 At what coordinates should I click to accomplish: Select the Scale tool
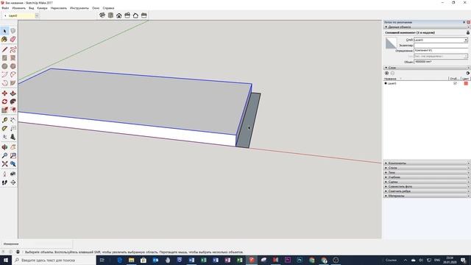pos(4,110)
